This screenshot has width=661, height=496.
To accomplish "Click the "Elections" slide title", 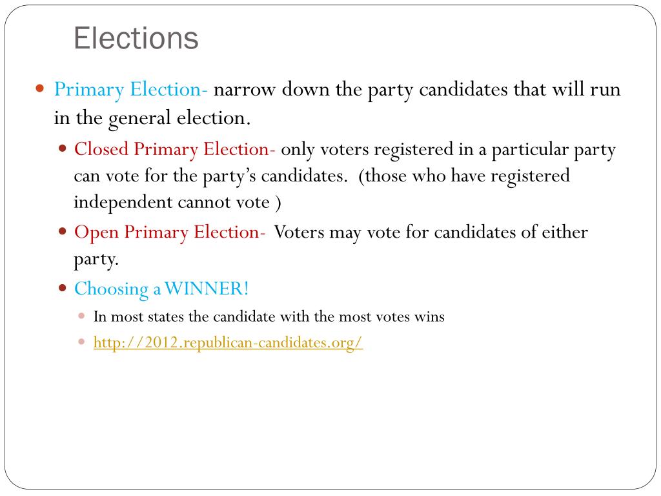I will [136, 38].
